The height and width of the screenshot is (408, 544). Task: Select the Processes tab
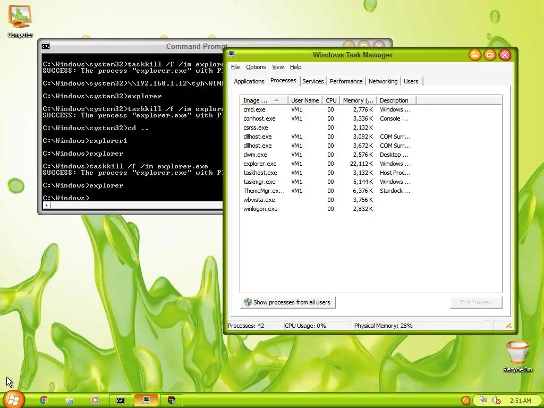tap(283, 81)
